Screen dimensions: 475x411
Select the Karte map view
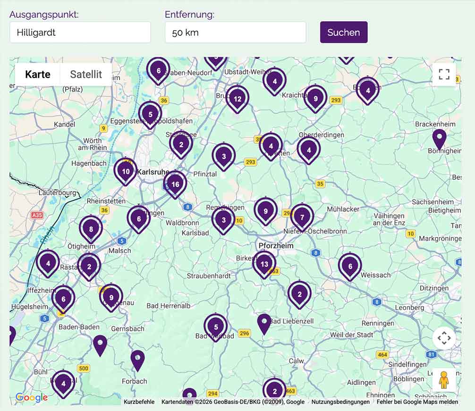38,75
